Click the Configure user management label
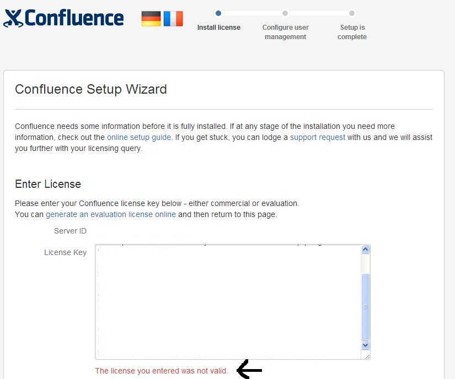This screenshot has width=455, height=379. point(286,32)
